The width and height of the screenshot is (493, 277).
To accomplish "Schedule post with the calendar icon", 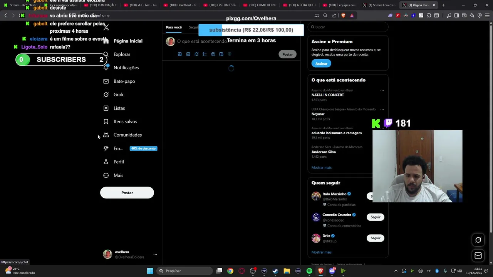I will [221, 54].
